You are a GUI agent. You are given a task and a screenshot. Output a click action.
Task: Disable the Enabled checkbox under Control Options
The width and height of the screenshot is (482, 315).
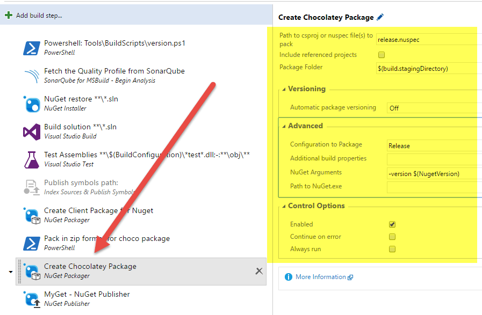(x=392, y=224)
